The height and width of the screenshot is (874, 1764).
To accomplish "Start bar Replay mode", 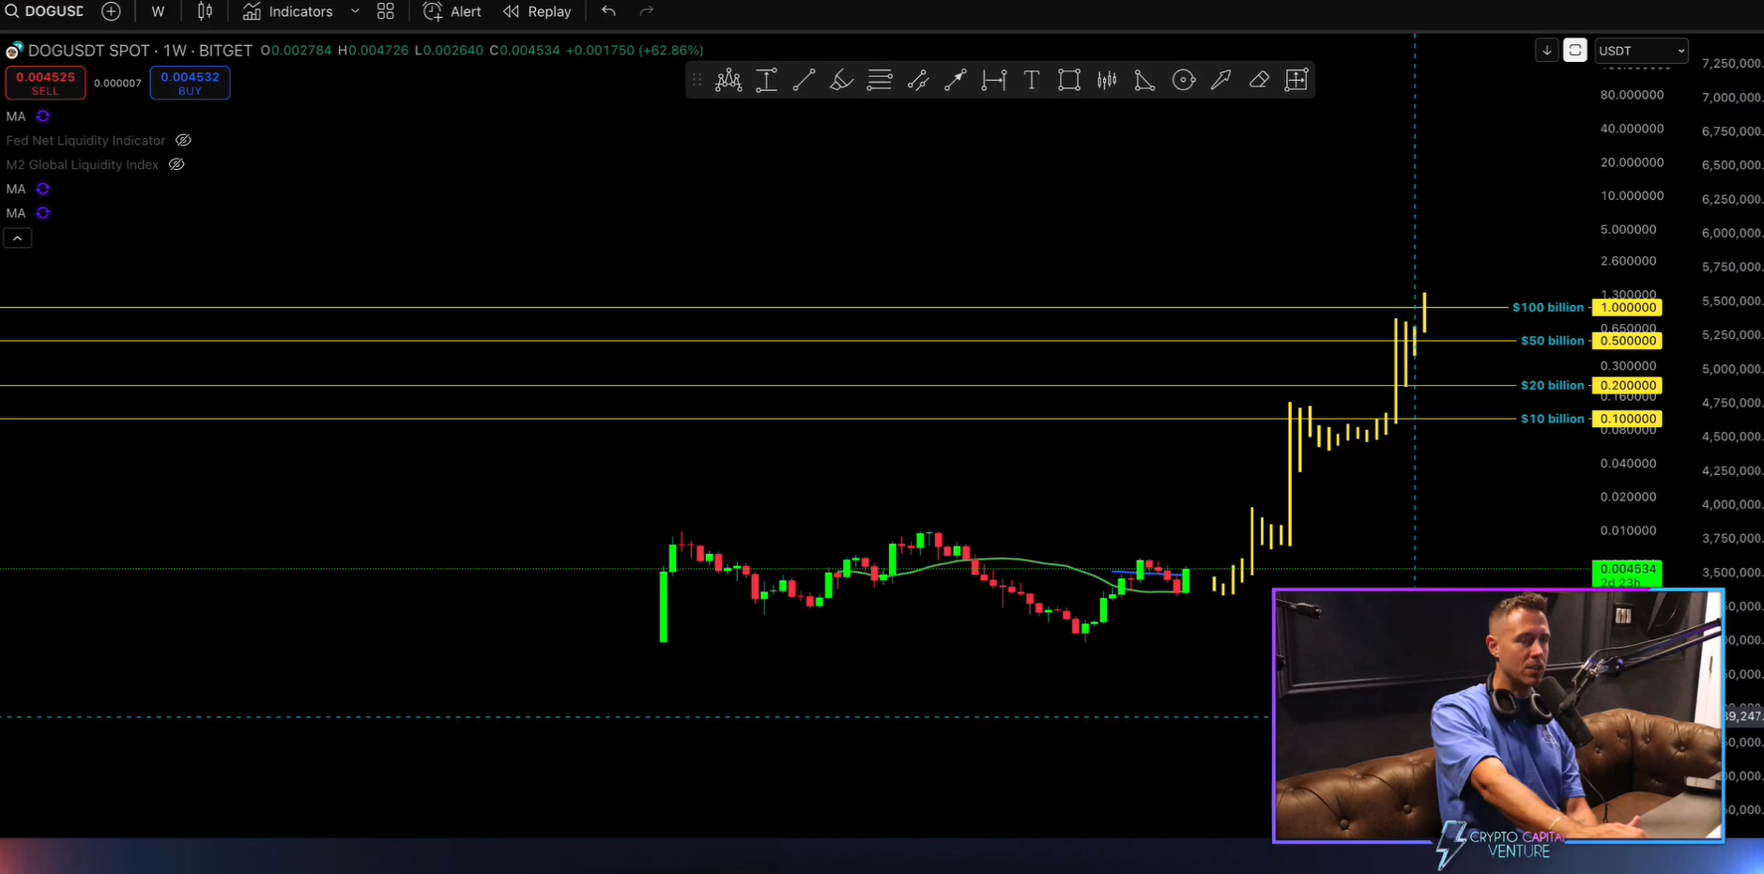I will [538, 11].
